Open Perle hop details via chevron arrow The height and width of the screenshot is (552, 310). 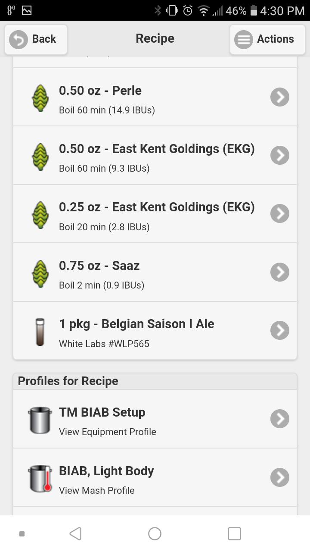280,97
